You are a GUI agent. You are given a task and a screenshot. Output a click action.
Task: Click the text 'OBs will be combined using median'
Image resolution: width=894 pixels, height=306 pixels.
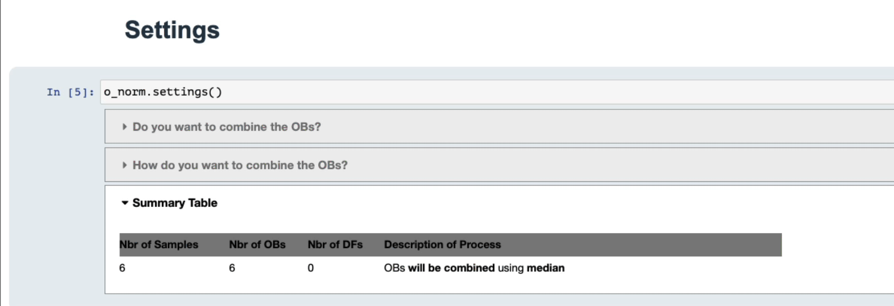474,268
